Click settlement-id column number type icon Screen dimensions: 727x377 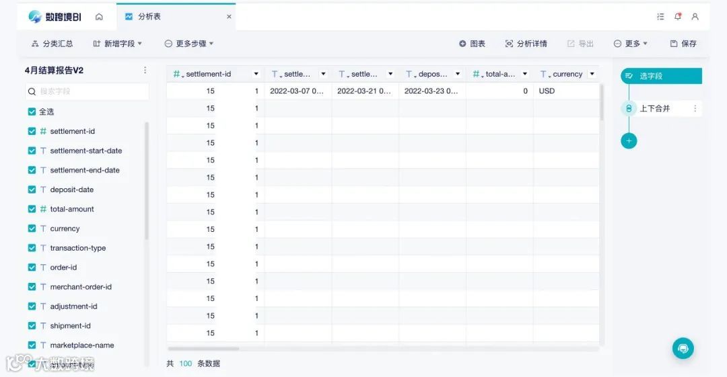point(178,74)
